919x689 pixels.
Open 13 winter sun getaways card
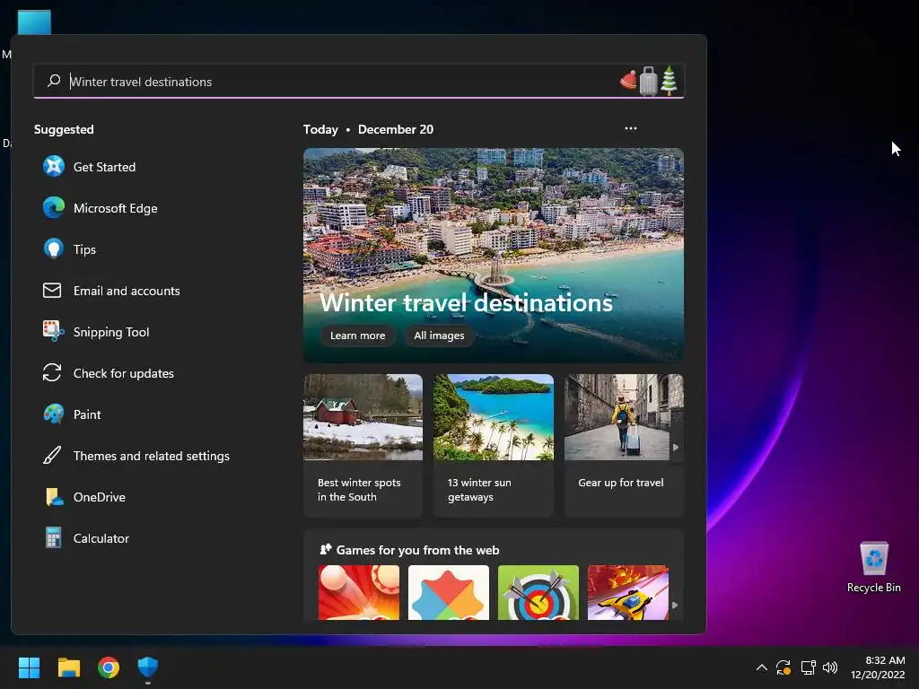pos(494,445)
